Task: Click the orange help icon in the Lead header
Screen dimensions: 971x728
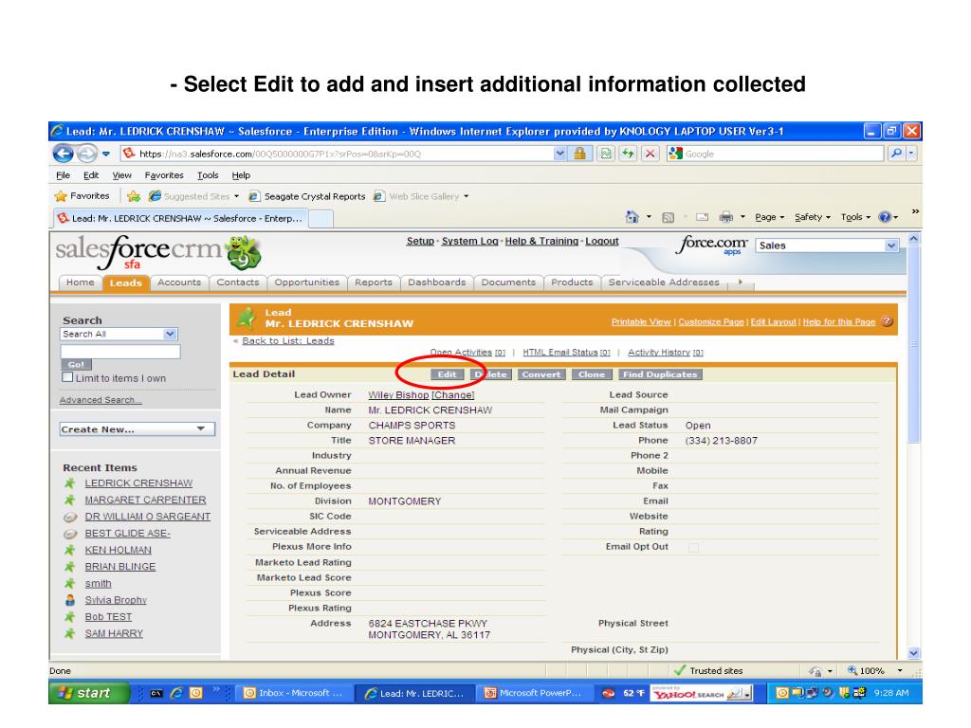Action: tap(888, 321)
